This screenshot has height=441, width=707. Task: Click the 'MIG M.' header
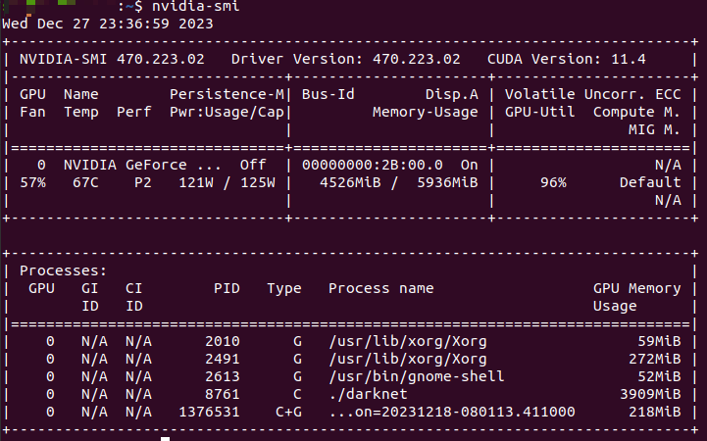point(655,129)
